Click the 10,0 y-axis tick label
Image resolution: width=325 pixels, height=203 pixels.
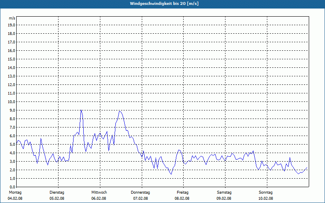(12, 102)
